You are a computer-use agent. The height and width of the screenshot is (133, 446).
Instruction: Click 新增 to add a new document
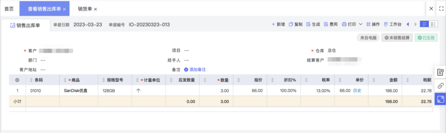point(278,24)
